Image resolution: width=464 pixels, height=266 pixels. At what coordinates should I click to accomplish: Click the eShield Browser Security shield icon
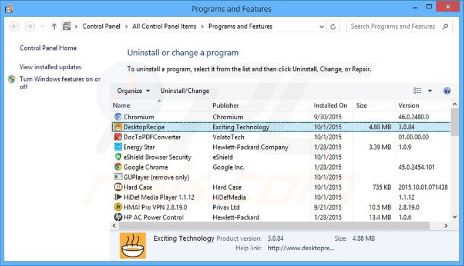coord(118,157)
